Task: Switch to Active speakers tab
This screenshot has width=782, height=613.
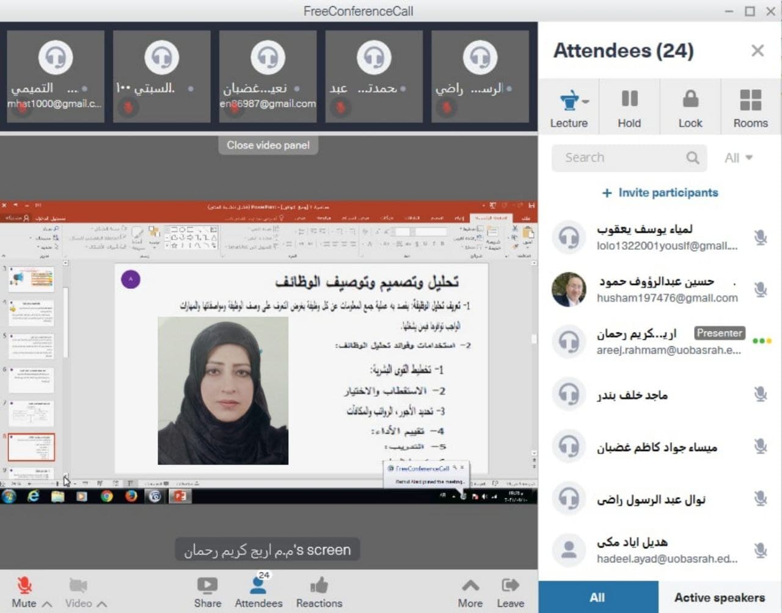Action: (x=720, y=597)
